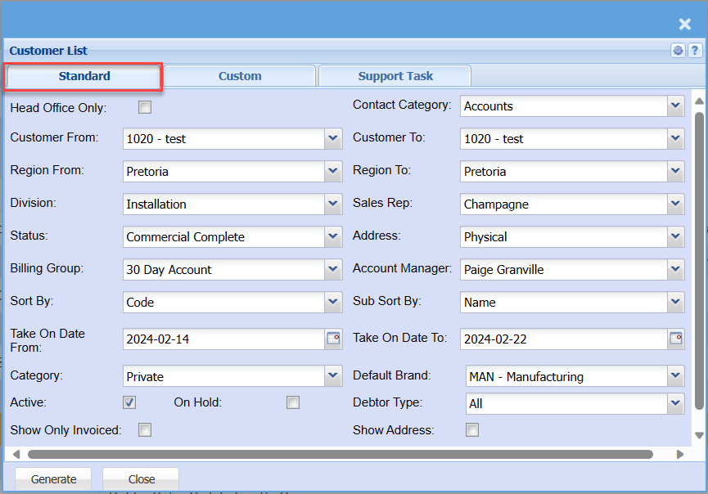This screenshot has width=708, height=494.
Task: Tick the On Hold checkbox
Action: tap(293, 402)
